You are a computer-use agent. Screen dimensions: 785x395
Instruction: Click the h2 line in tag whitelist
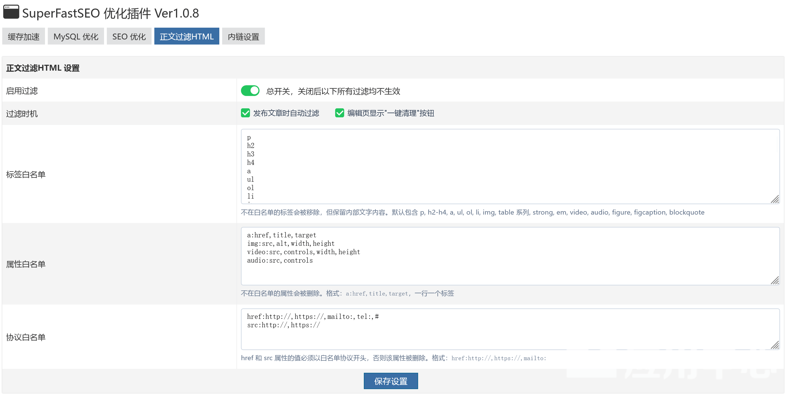(250, 146)
